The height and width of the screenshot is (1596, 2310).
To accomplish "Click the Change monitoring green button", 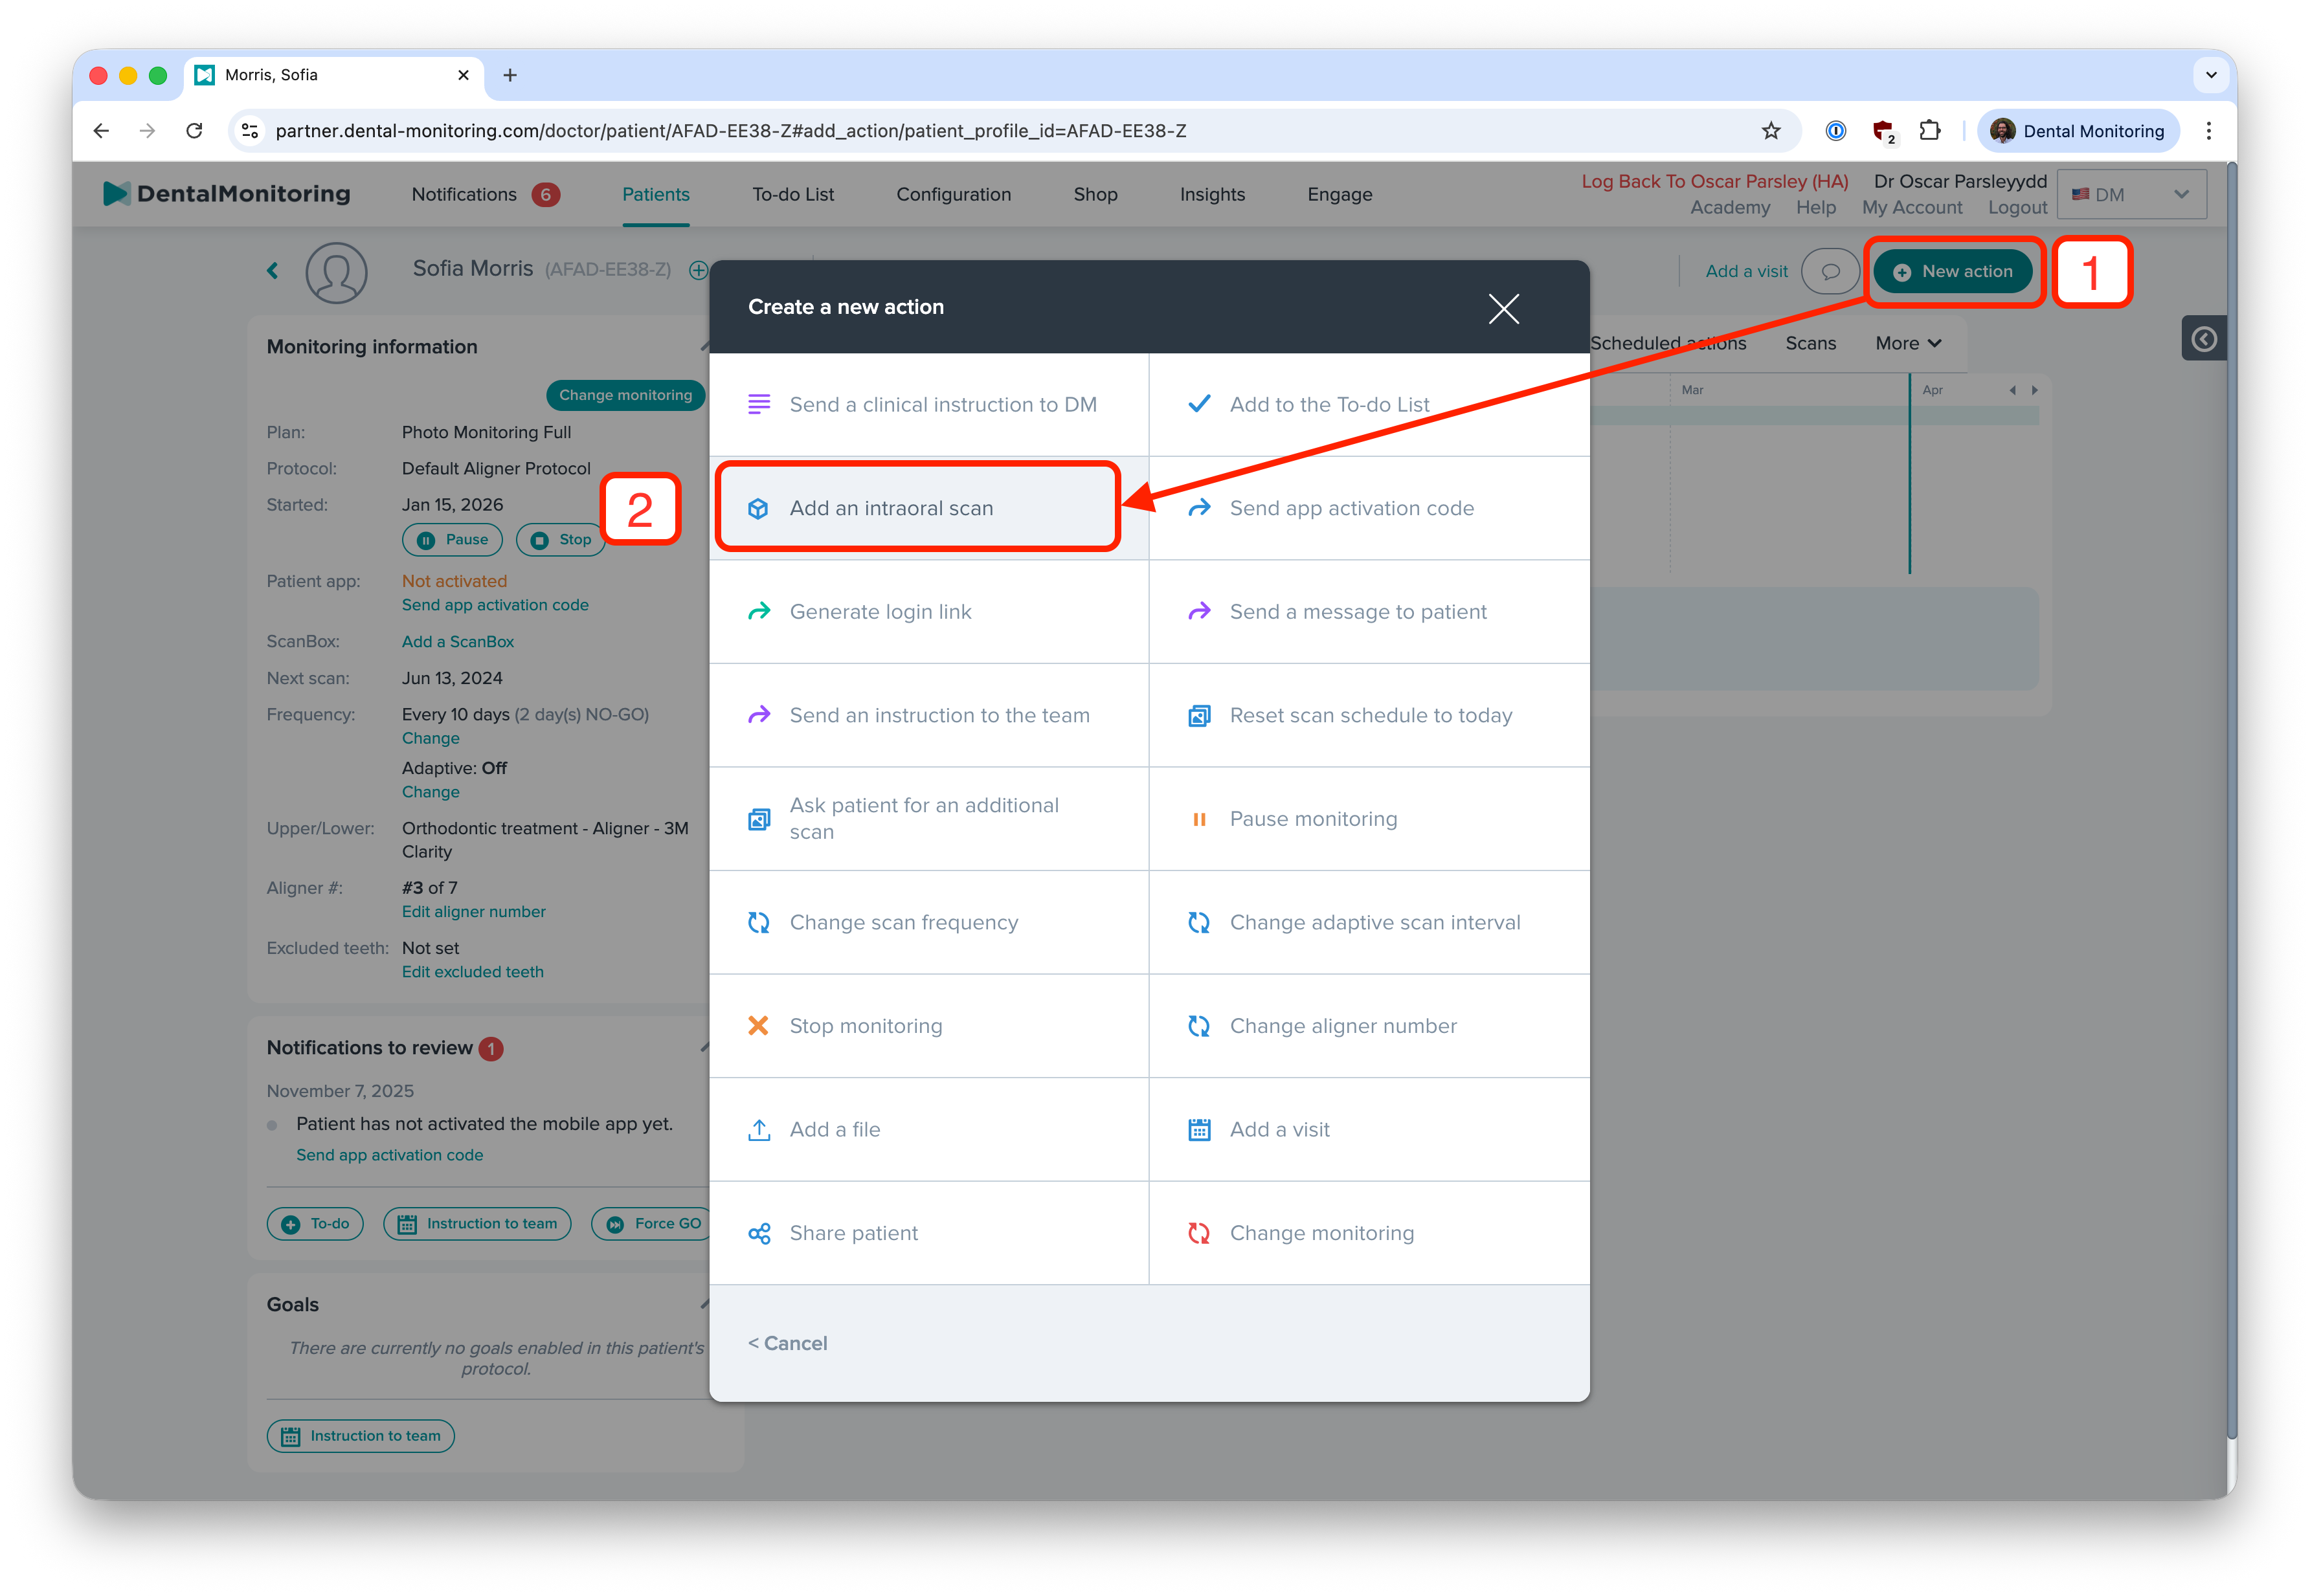I will pos(625,395).
